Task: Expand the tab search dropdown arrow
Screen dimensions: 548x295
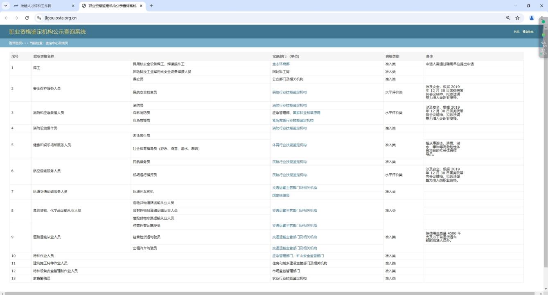Action: [x=6, y=6]
